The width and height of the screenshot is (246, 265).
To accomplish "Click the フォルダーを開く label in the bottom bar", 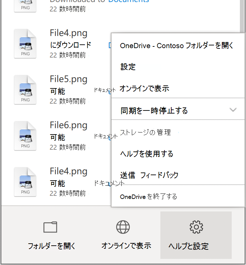I will point(52,246).
